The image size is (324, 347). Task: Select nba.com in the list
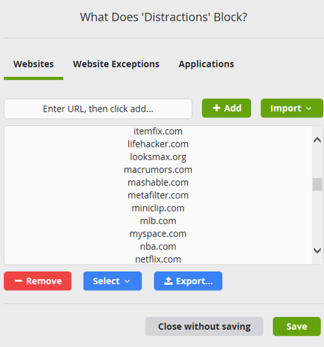(158, 246)
